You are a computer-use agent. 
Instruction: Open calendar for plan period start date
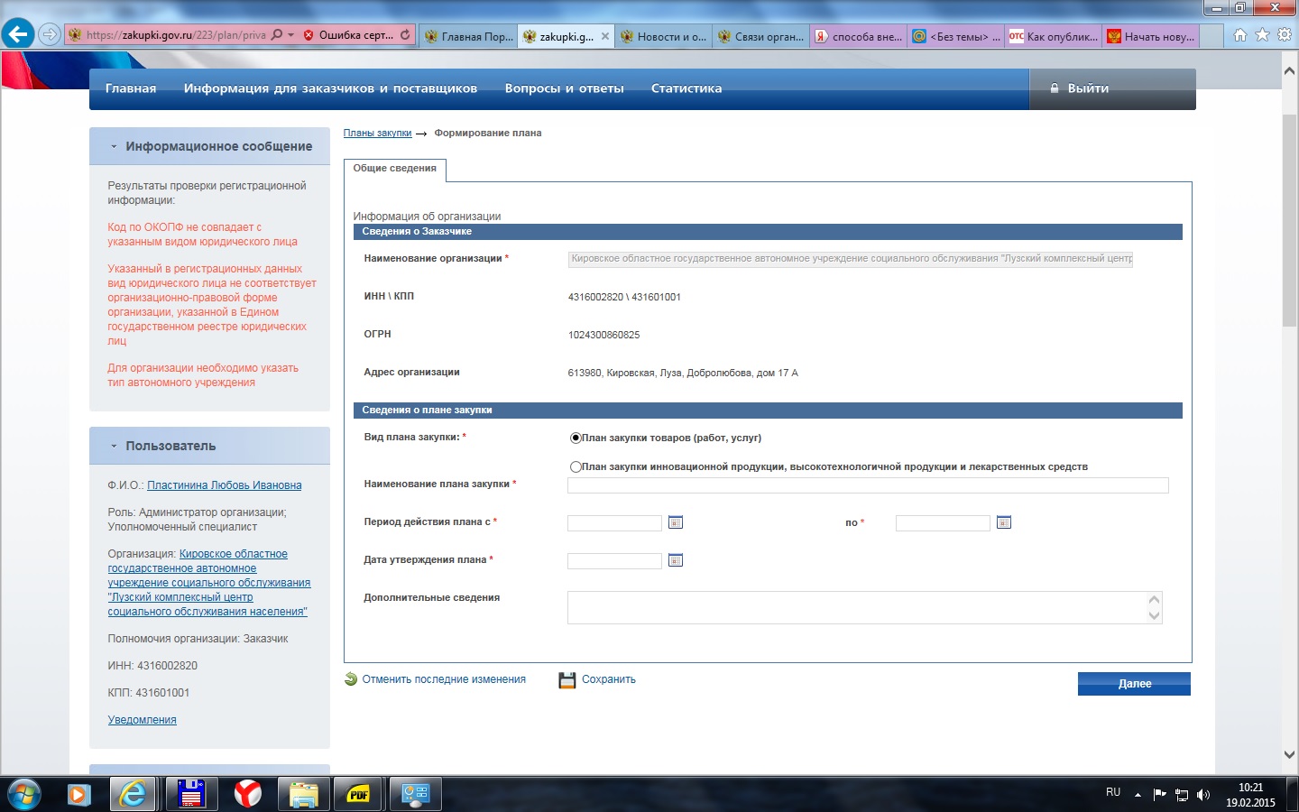coord(675,522)
